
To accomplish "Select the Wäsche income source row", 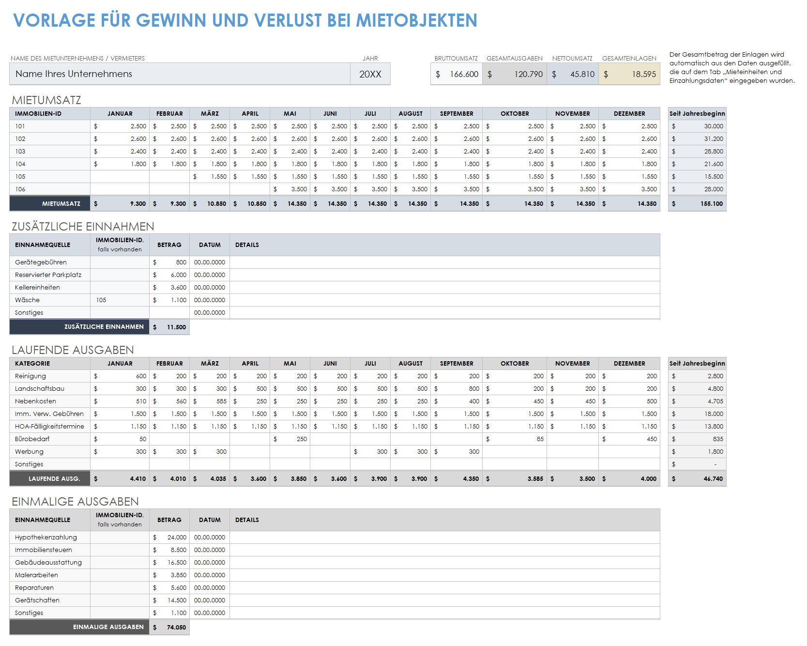I will [50, 300].
